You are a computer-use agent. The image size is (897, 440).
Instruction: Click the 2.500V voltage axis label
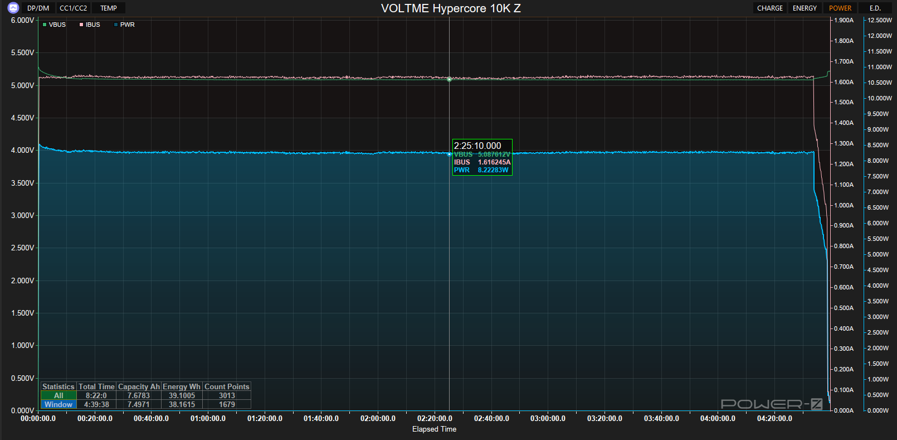pyautogui.click(x=23, y=248)
